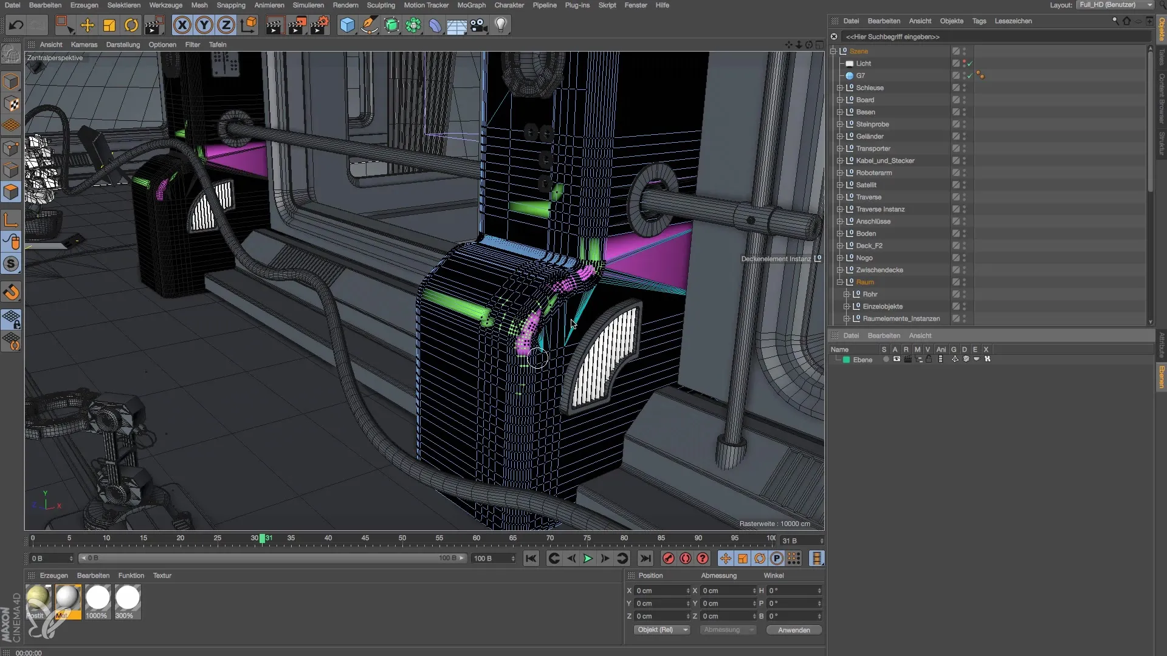Select the Rotate tool

(x=131, y=25)
